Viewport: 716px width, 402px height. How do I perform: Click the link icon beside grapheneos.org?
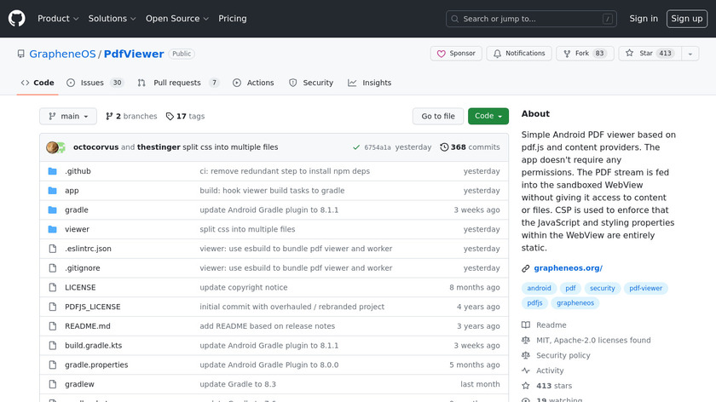(x=526, y=268)
